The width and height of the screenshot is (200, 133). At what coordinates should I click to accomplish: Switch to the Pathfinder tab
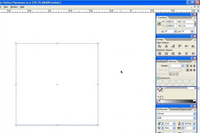[x=162, y=62]
